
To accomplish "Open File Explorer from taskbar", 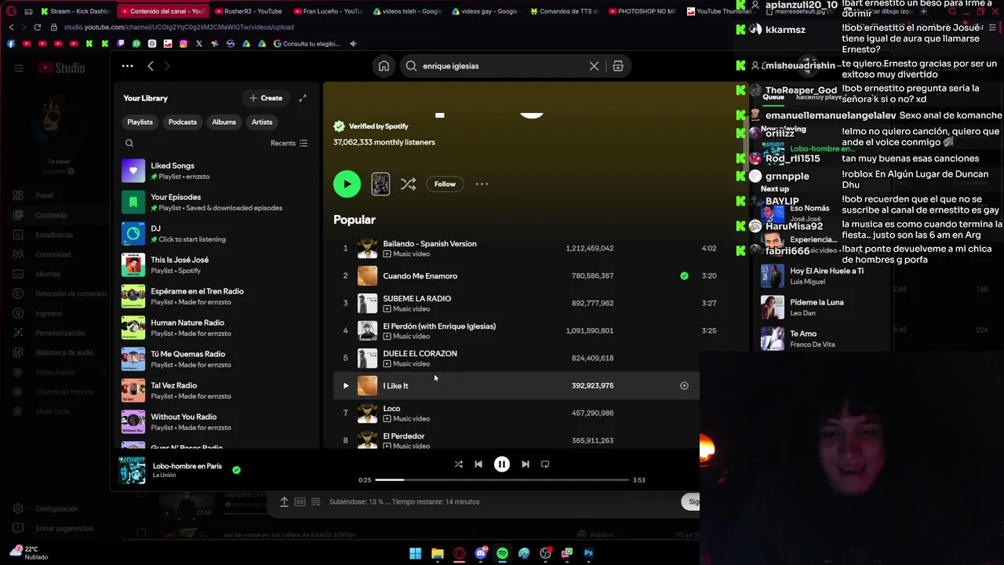I will coord(438,553).
